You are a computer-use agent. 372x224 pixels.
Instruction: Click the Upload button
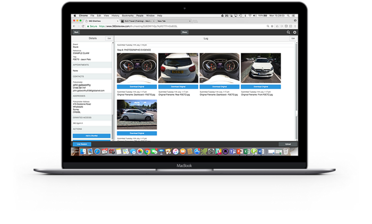coord(288,144)
